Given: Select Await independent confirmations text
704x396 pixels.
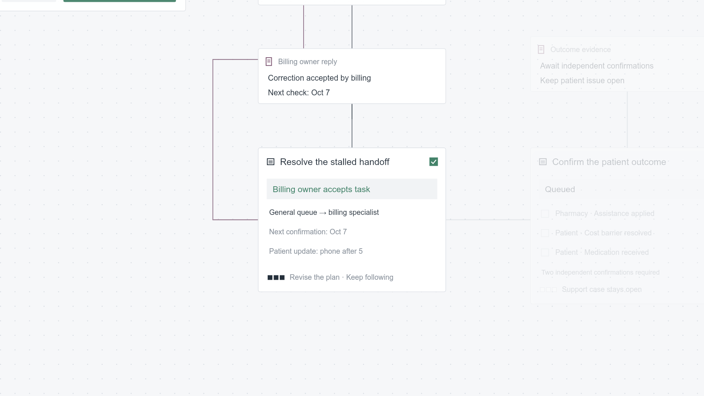Looking at the screenshot, I should click(x=597, y=66).
